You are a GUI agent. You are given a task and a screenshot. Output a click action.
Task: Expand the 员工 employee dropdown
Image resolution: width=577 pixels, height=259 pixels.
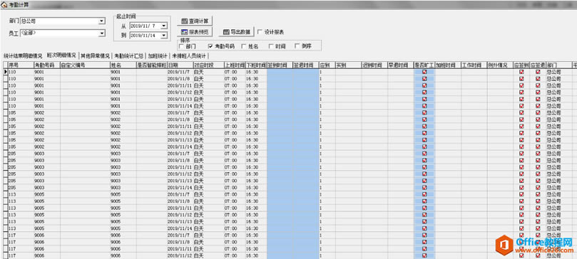(102, 33)
